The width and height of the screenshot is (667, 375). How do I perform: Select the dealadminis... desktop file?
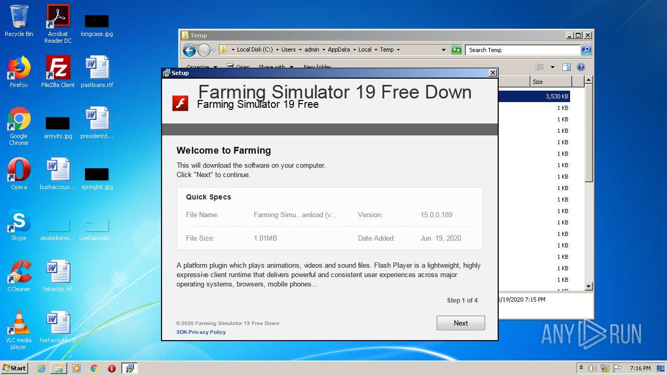click(x=58, y=229)
